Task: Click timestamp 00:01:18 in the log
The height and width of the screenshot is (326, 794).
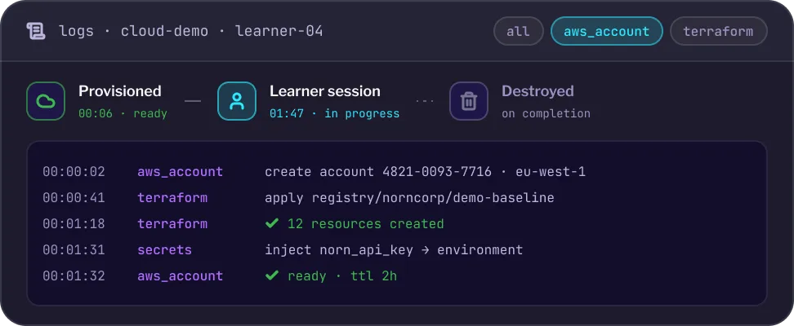Action: click(x=74, y=224)
